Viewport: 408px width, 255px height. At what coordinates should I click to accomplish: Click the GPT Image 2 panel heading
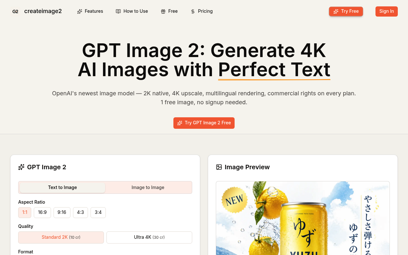click(47, 167)
